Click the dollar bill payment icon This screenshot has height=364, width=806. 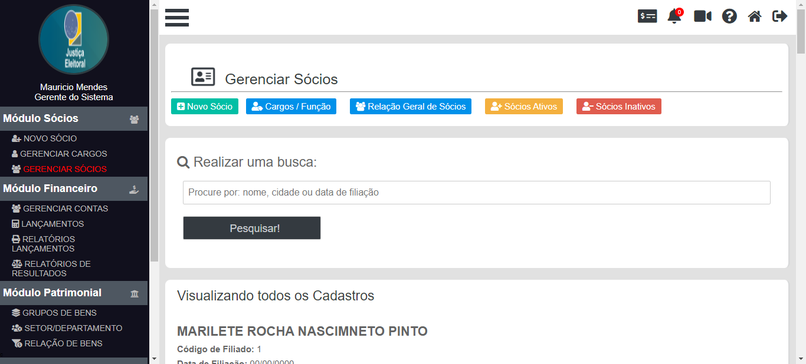647,16
